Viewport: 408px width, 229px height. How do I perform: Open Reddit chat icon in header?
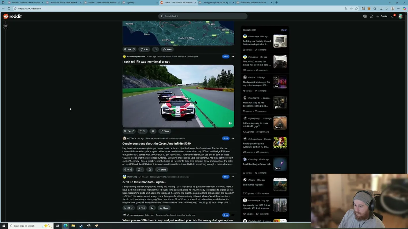tap(371, 16)
